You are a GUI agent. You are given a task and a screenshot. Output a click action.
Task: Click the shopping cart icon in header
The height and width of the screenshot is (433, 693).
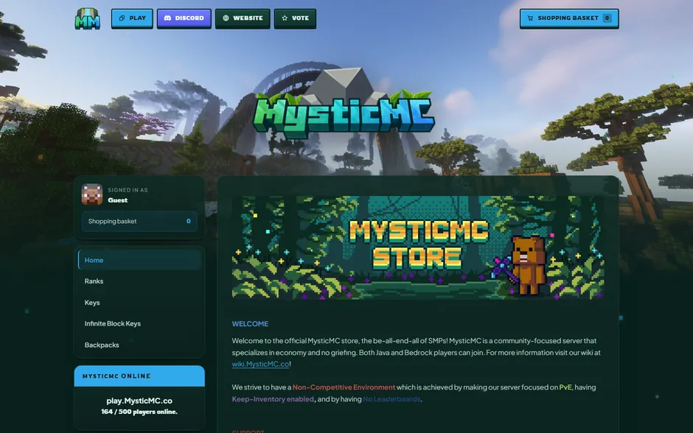tap(530, 18)
